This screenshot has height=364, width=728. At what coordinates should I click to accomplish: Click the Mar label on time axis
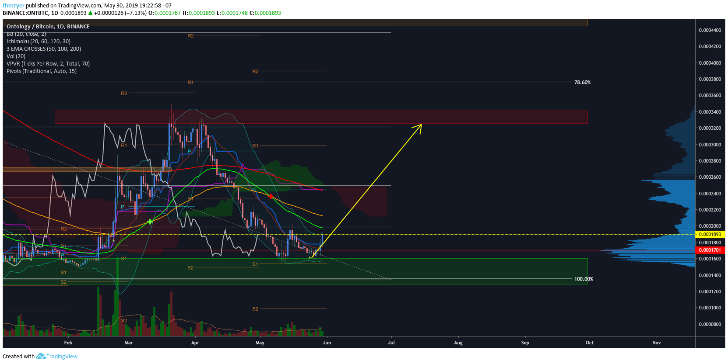click(x=128, y=343)
